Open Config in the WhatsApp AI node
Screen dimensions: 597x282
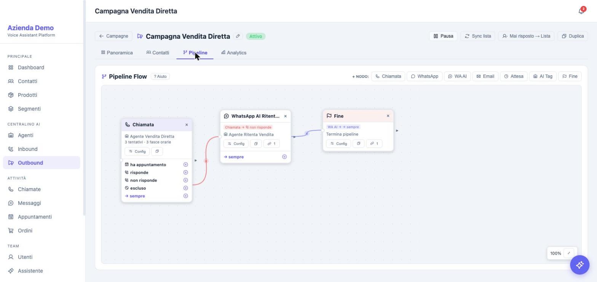click(x=236, y=144)
